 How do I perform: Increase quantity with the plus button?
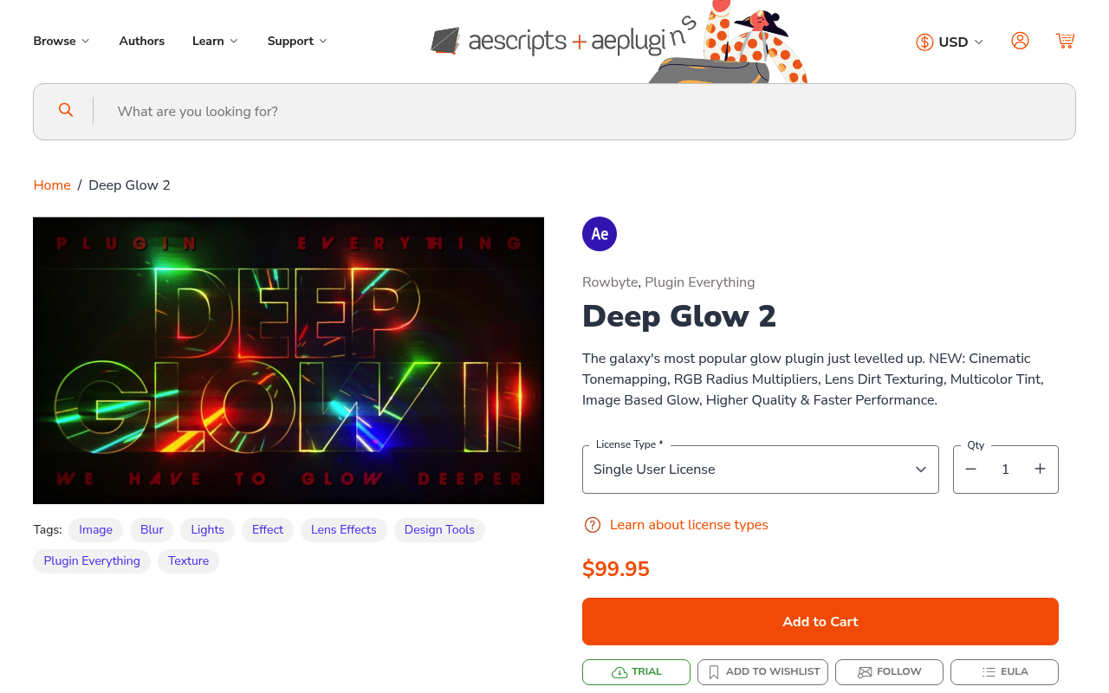[x=1040, y=469]
